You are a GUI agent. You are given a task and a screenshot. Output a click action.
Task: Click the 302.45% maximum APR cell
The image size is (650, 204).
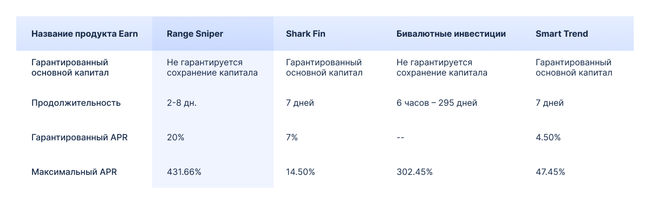point(414,172)
